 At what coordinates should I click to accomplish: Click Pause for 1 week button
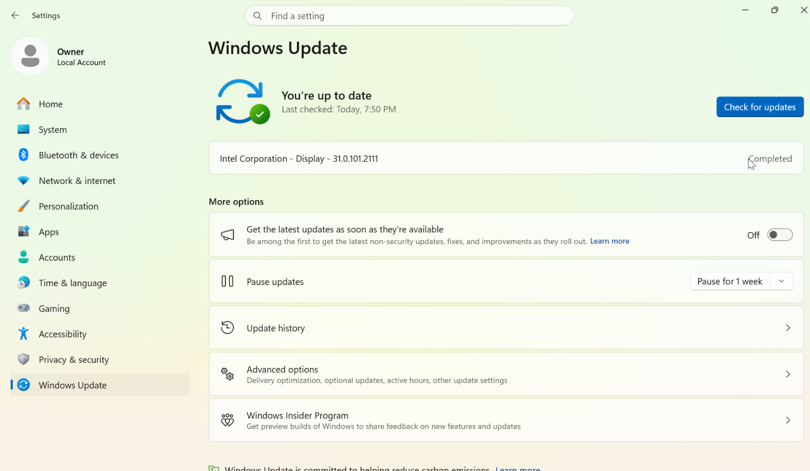(x=730, y=281)
